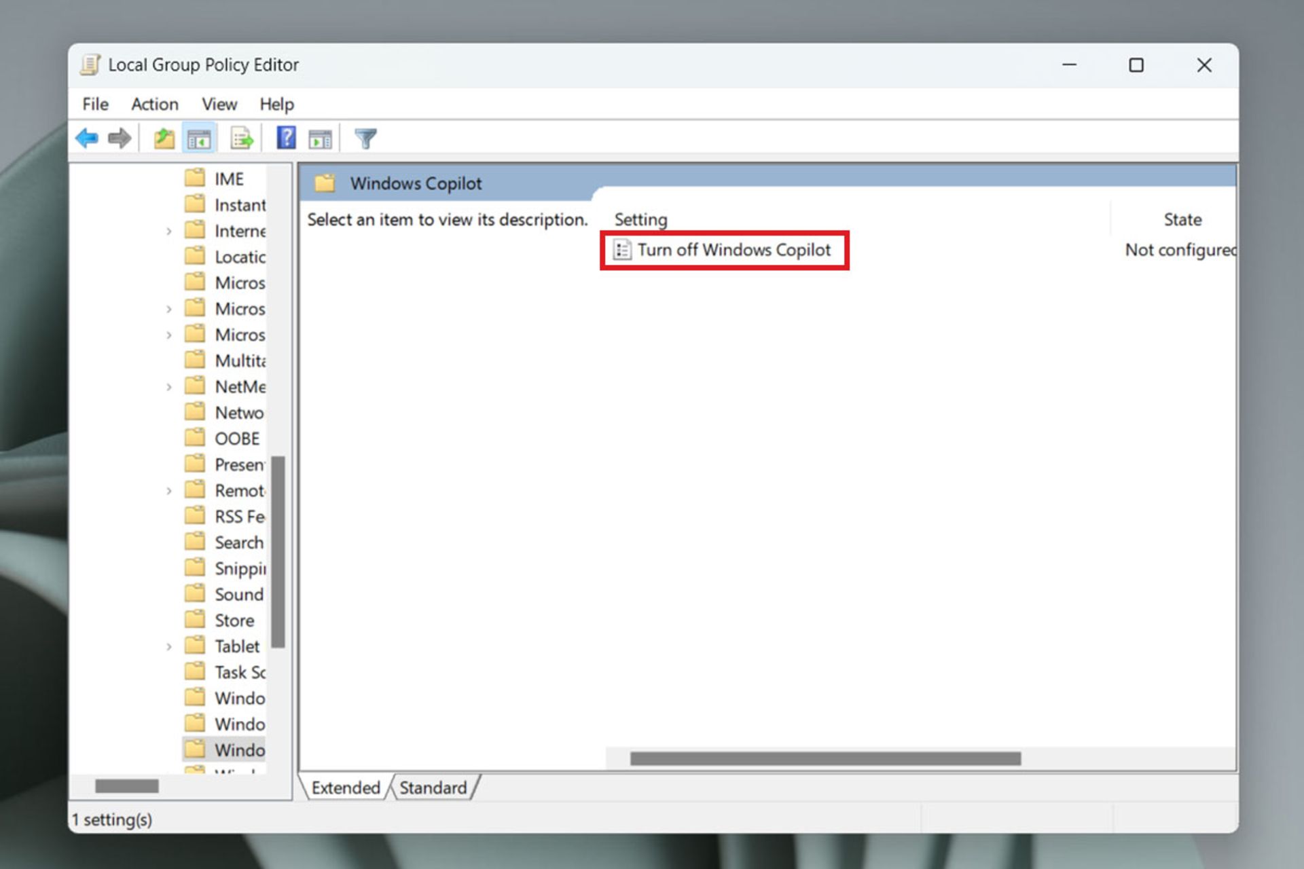The image size is (1304, 869).
Task: Close the Local Group Policy Editor window
Action: [x=1204, y=65]
